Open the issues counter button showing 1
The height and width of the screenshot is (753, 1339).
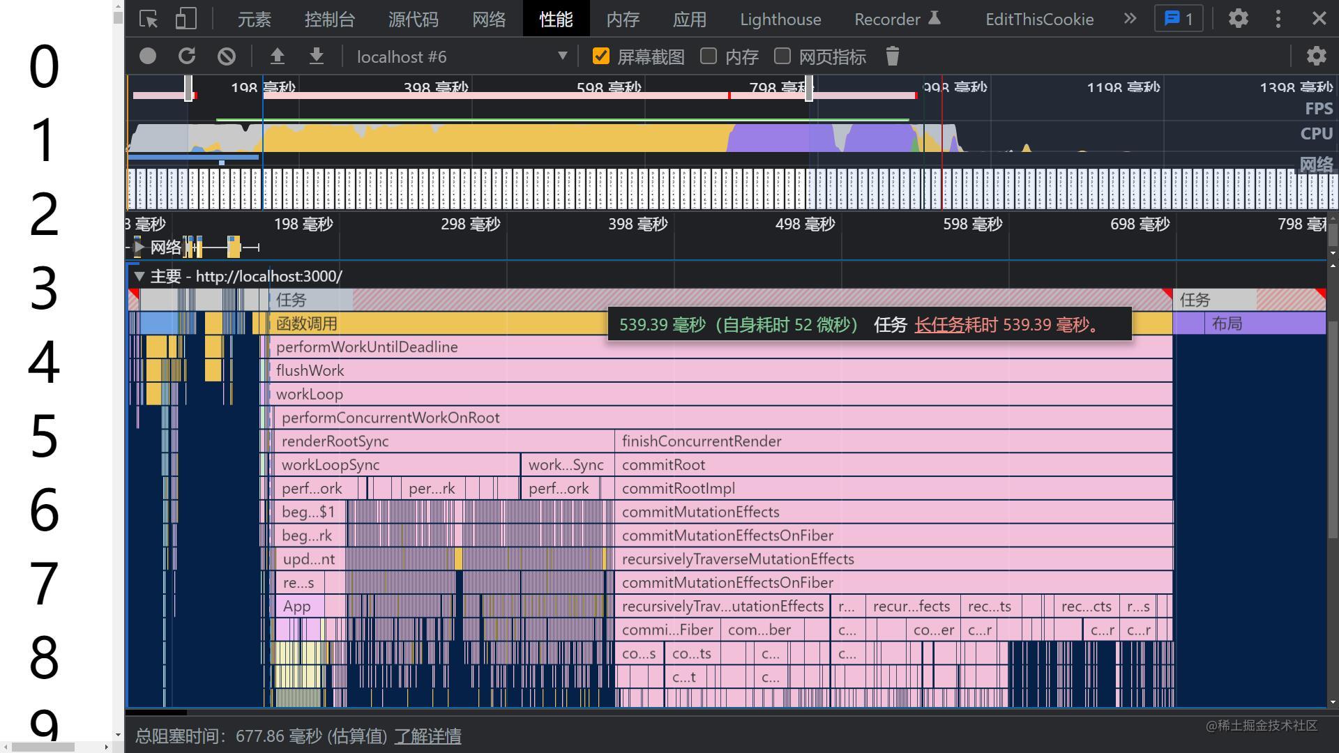[x=1179, y=19]
